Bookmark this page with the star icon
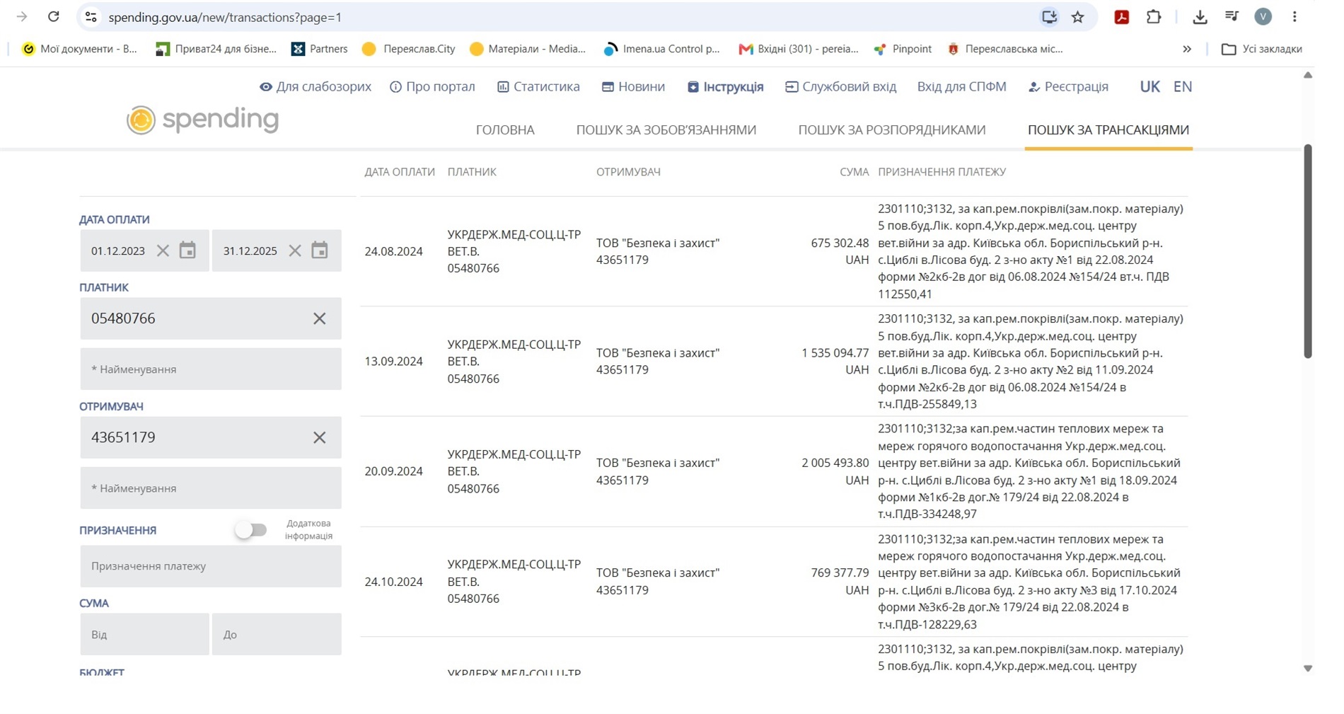This screenshot has width=1344, height=714. (x=1077, y=17)
